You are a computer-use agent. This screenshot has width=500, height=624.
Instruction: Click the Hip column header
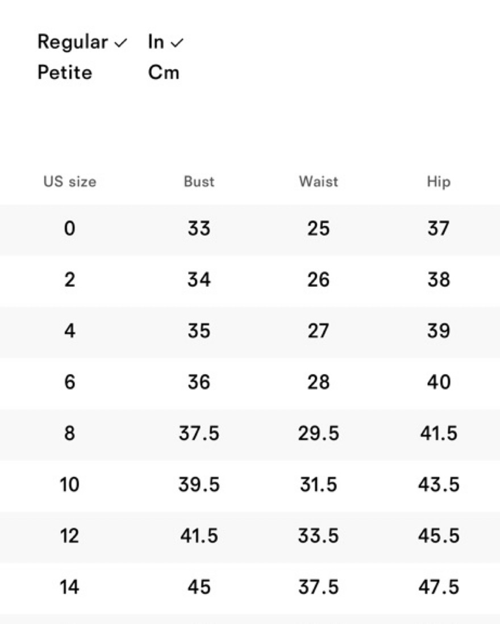[439, 182]
